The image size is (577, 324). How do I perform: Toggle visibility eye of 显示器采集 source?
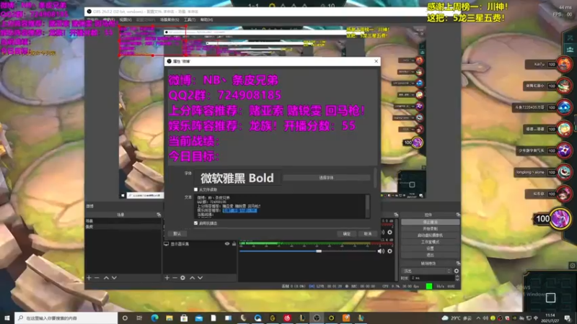[227, 244]
